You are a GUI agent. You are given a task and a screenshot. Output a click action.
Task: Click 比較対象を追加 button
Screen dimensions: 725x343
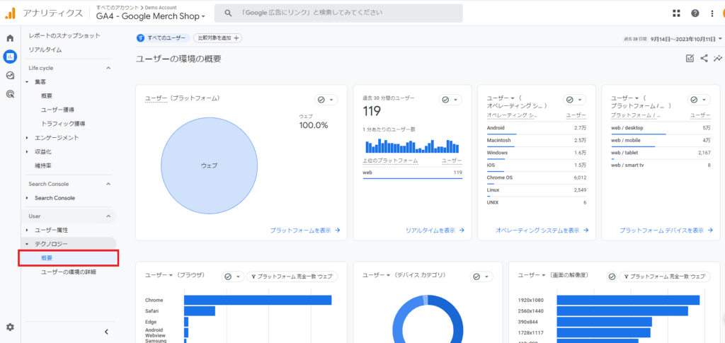point(218,38)
